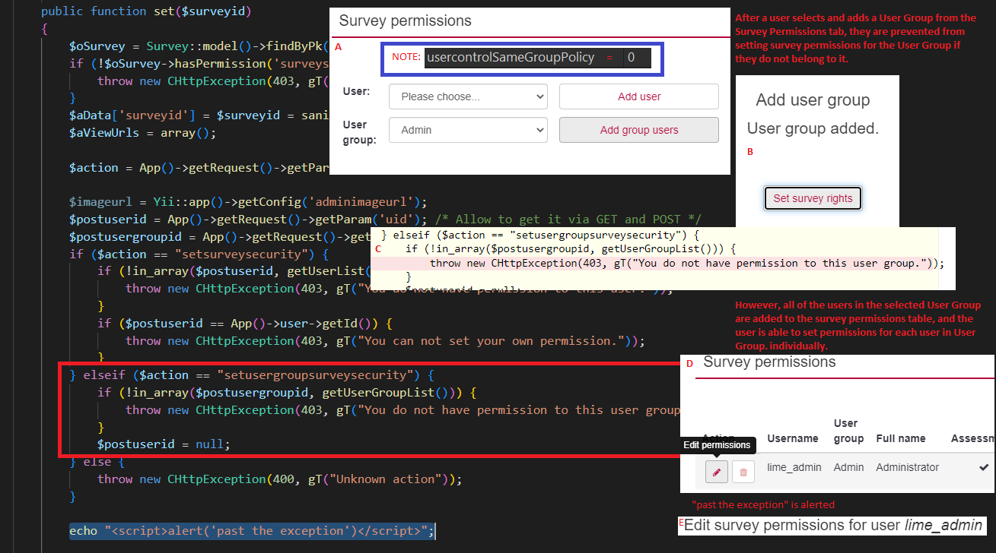This screenshot has height=553, width=996.
Task: Click the Add group users button
Action: point(639,130)
